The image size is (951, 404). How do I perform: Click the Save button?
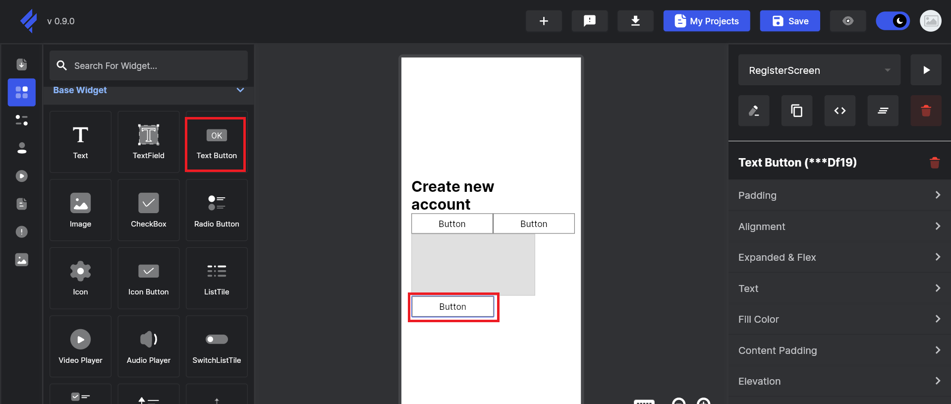pyautogui.click(x=789, y=21)
